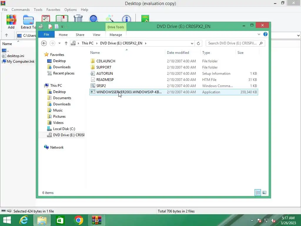Switch to the Home ribbon tab
This screenshot has width=301, height=226.
[x=63, y=35]
